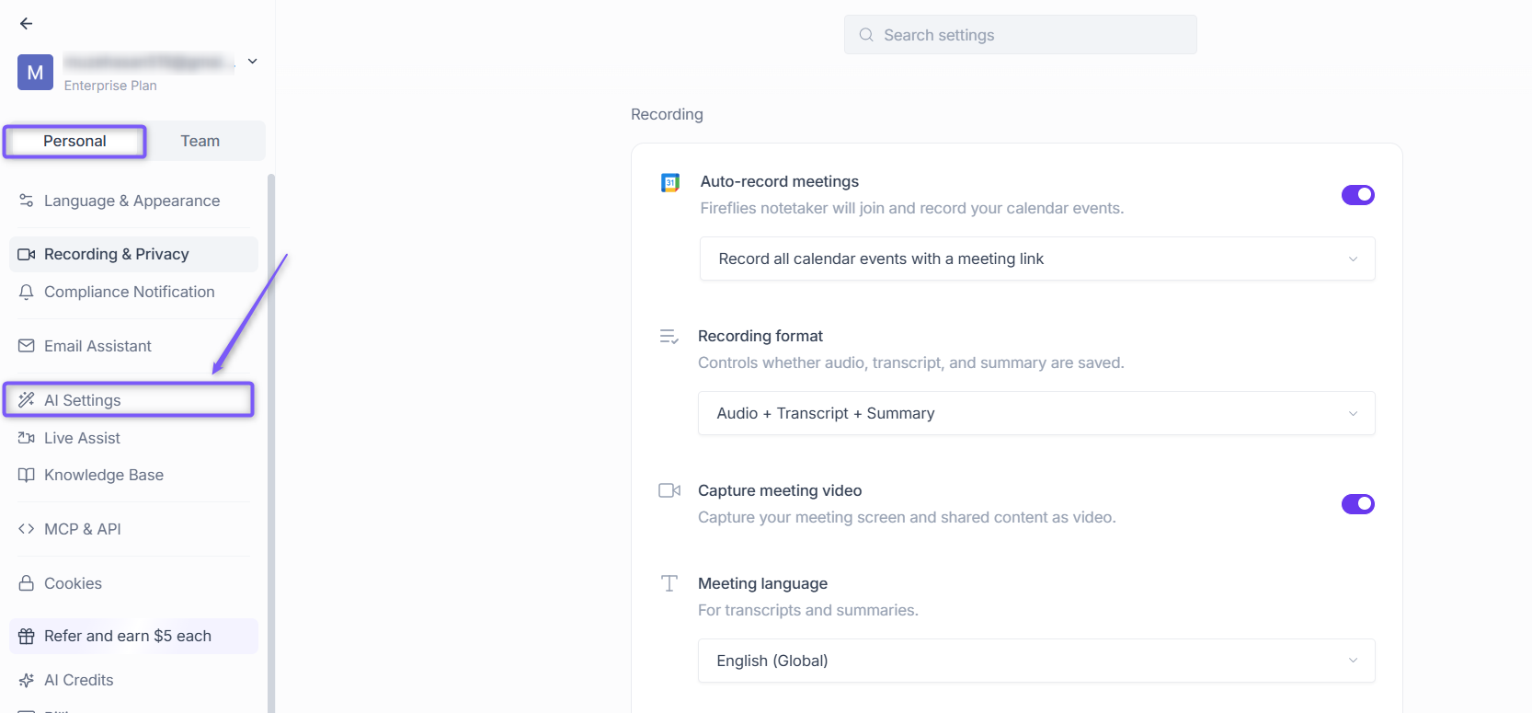
Task: Open MCP & API settings
Action: pos(133,529)
